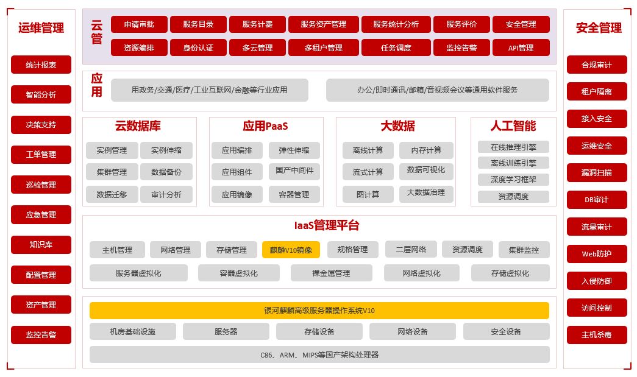Click the 服务评价 box
637x377 pixels.
coord(461,24)
